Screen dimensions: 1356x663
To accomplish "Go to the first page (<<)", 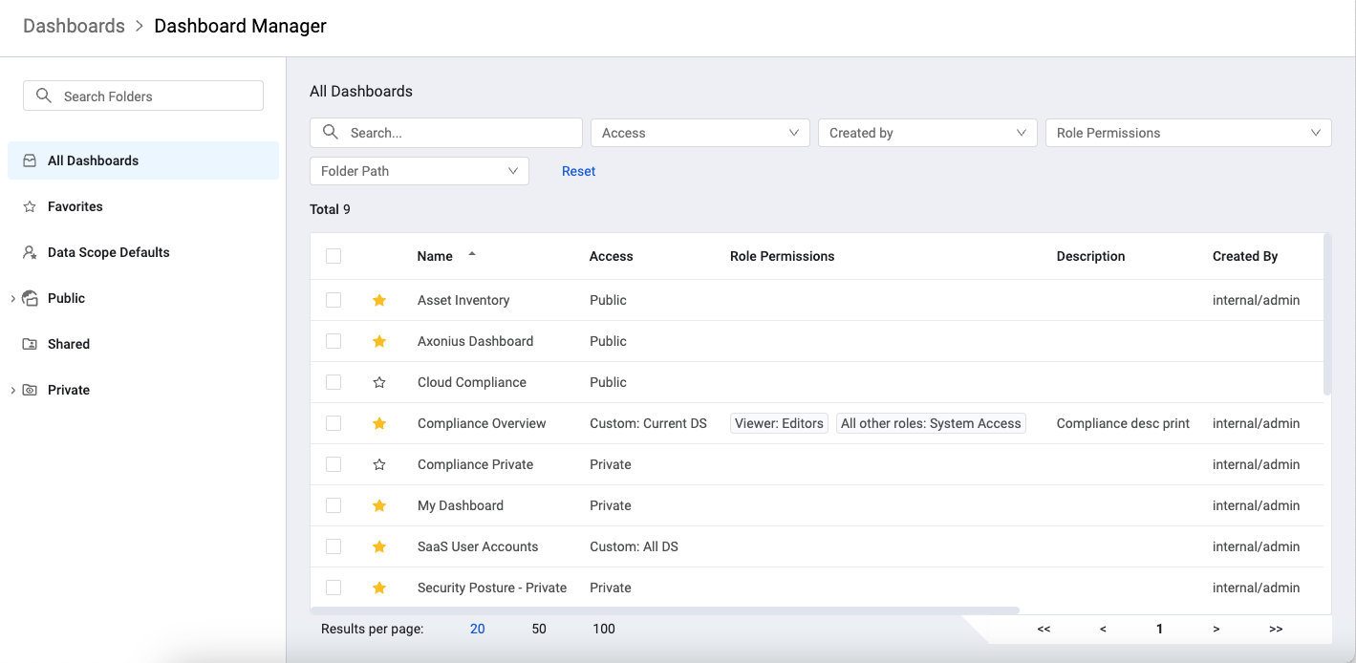I will coord(1044,629).
